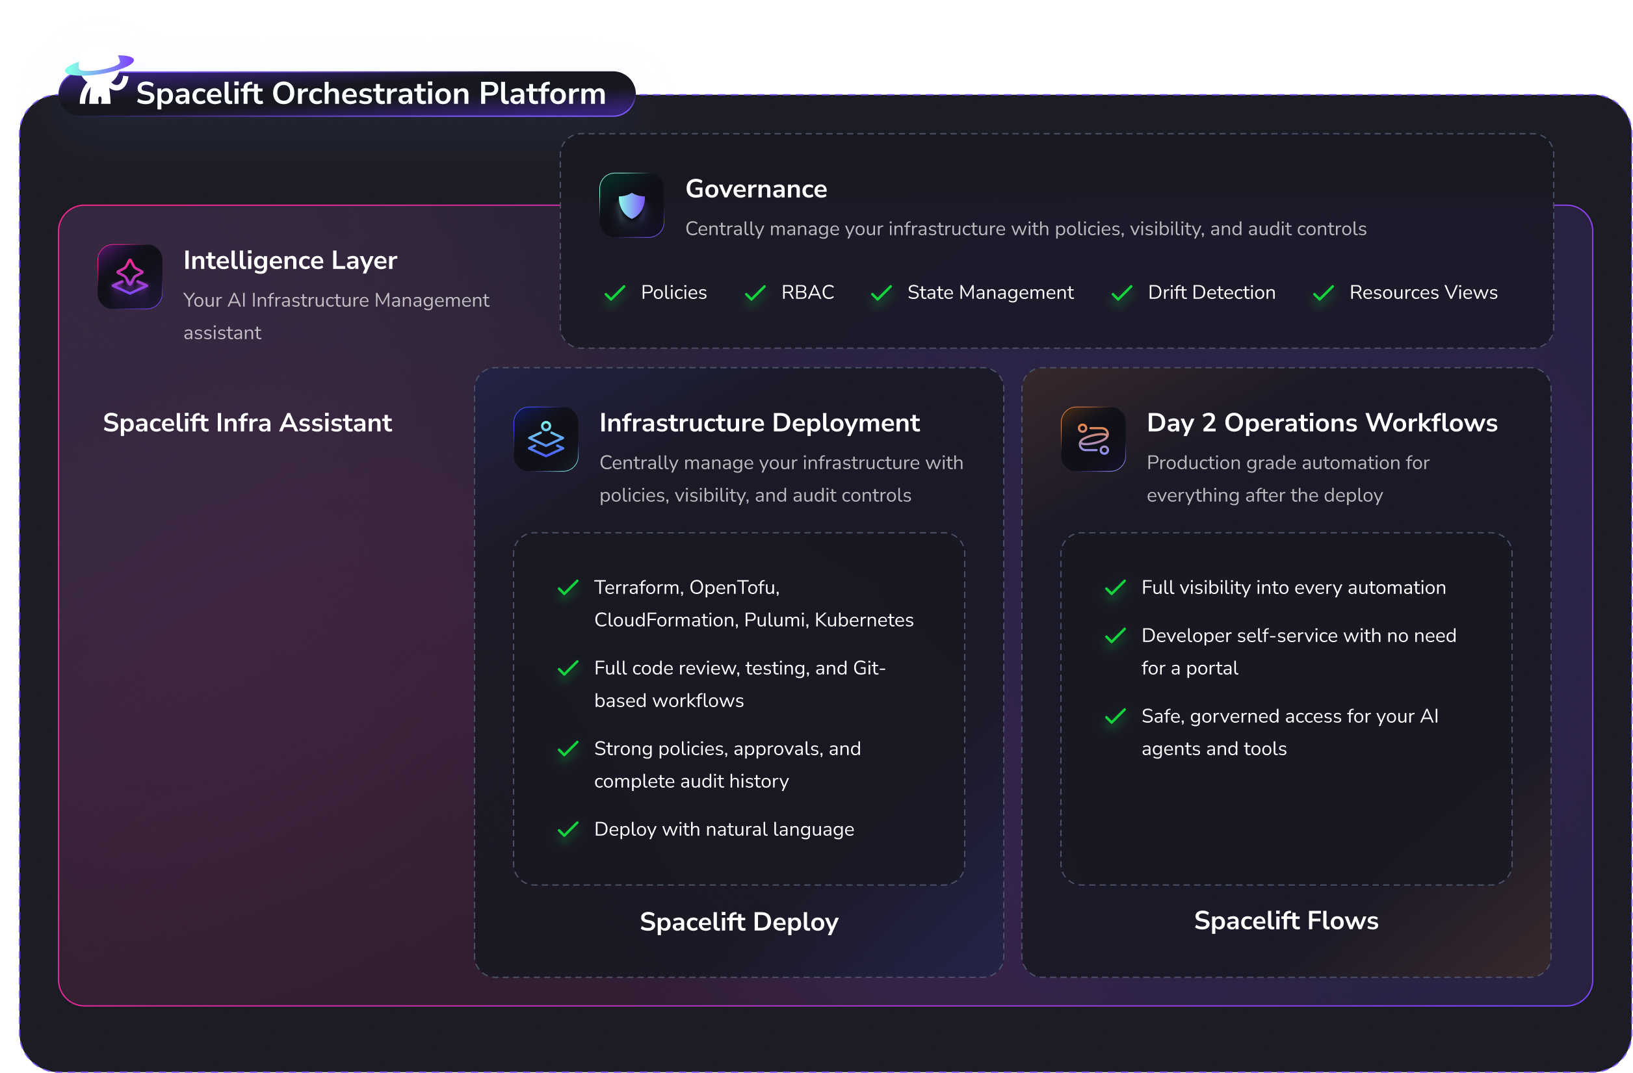Image resolution: width=1633 pixels, height=1073 pixels.
Task: Click checkmark beside Safe, gorverned access item
Action: [x=1115, y=717]
